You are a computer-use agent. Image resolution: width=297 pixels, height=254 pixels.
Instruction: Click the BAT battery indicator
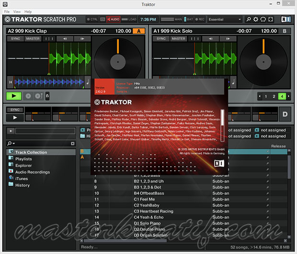point(188,19)
